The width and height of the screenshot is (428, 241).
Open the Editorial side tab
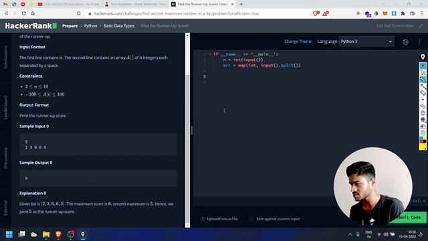5,208
